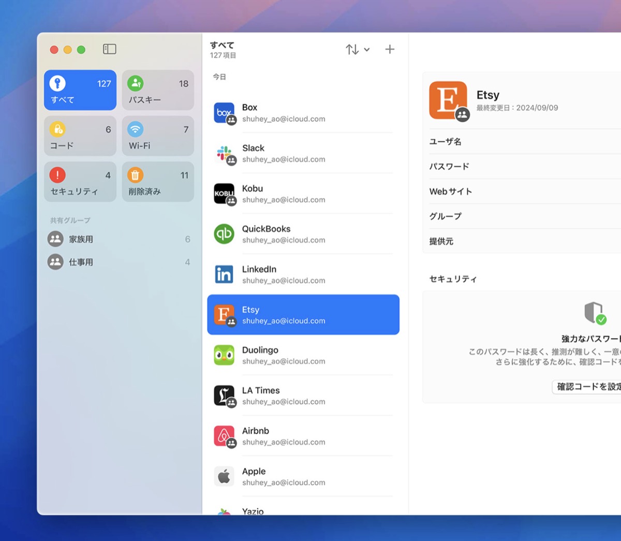Open the 削除済み deleted items tile

click(x=158, y=182)
